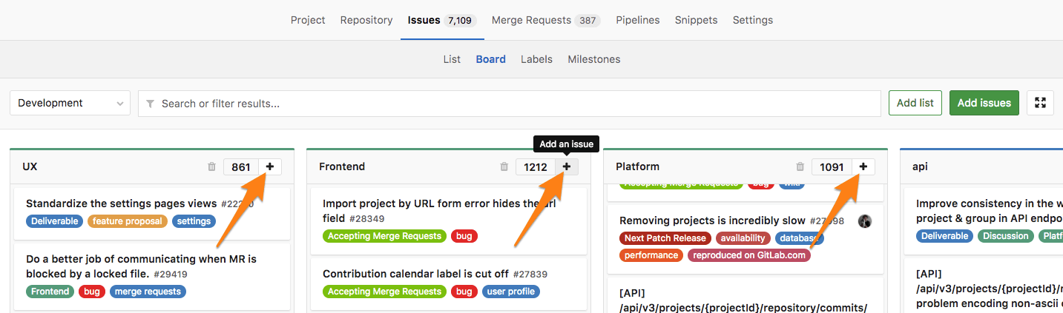Open issue Standardize the settings pages views

click(x=121, y=203)
